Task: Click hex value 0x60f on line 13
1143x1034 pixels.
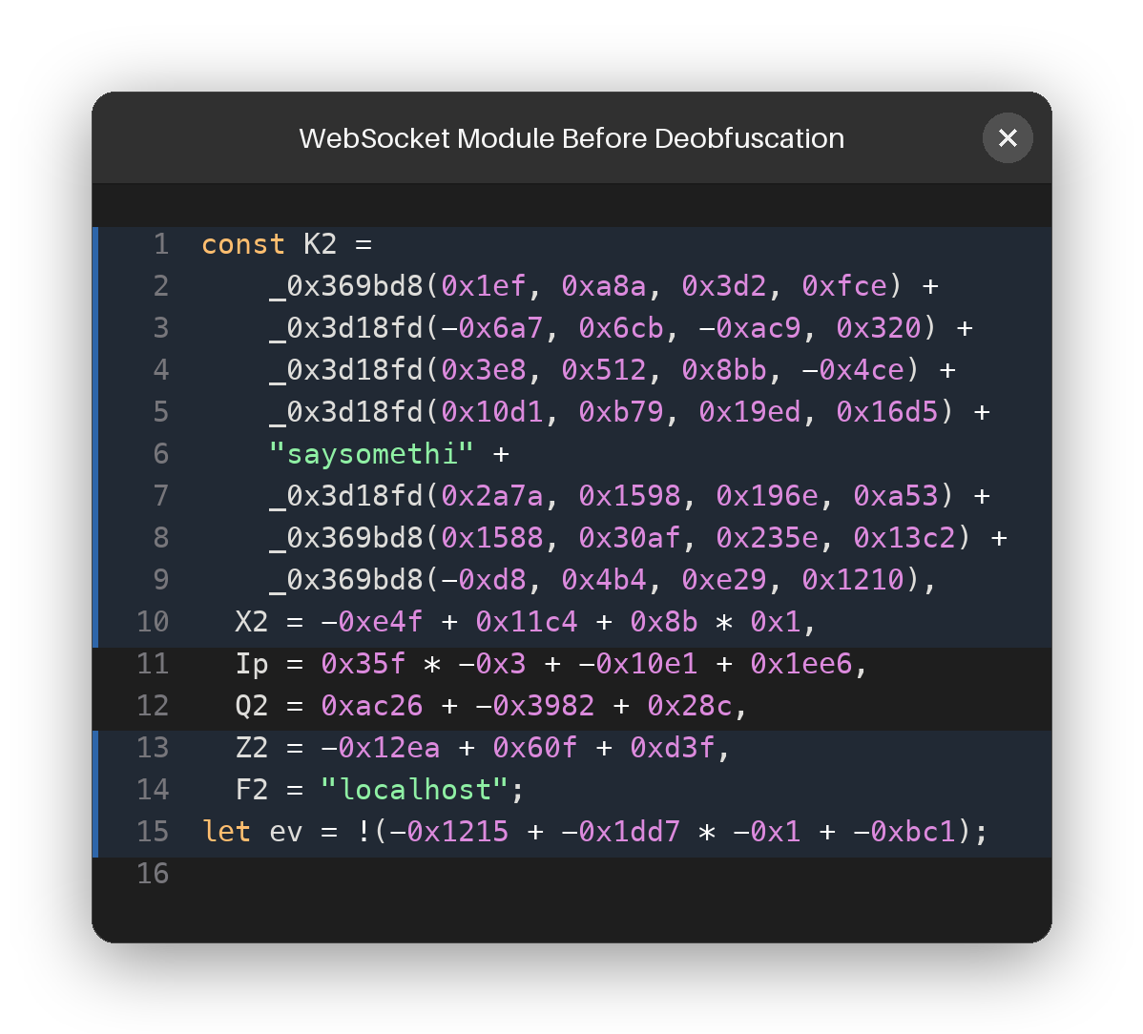Action: click(x=535, y=748)
